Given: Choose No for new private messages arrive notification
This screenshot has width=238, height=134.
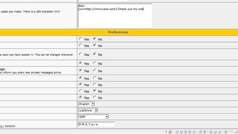Looking at the screenshot, I should click(x=94, y=71).
